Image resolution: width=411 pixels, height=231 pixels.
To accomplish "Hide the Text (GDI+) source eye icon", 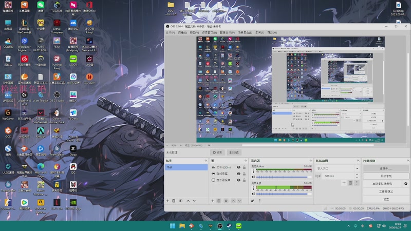I will [238, 167].
